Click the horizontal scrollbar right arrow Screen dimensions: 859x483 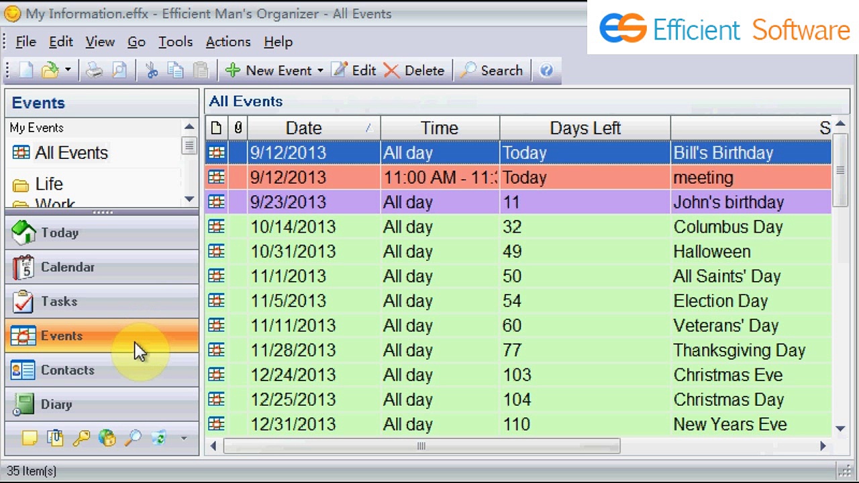(823, 446)
